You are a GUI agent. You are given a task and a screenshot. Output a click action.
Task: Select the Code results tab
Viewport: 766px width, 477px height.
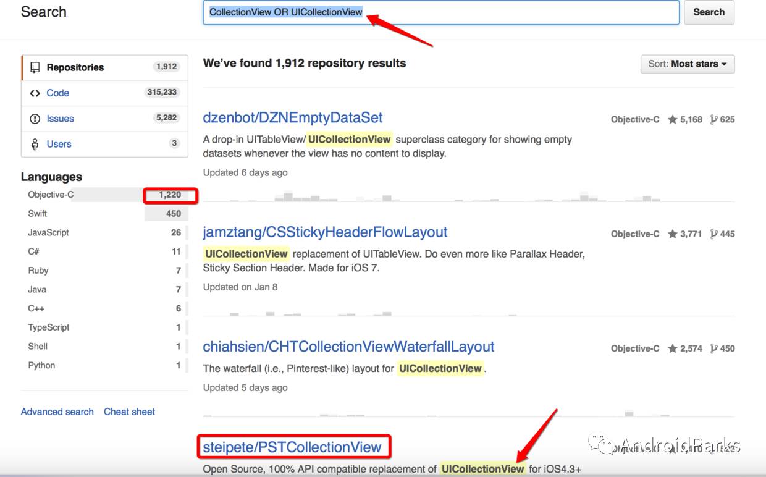[x=104, y=93]
